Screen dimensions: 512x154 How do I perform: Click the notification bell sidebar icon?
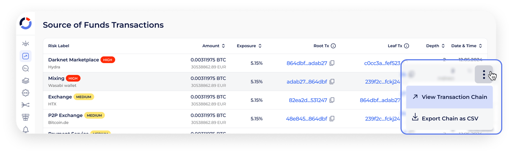(x=26, y=130)
